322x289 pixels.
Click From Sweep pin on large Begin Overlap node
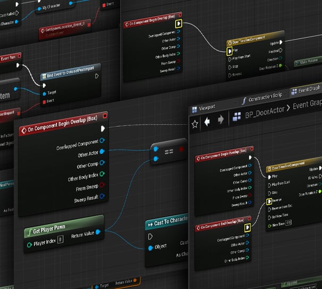(x=102, y=185)
